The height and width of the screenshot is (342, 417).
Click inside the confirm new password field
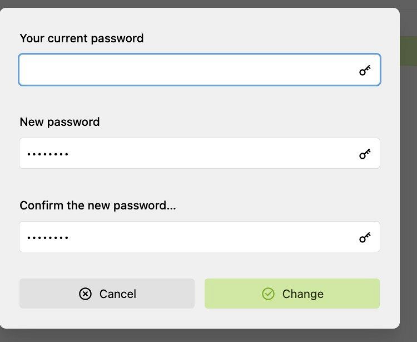click(200, 237)
